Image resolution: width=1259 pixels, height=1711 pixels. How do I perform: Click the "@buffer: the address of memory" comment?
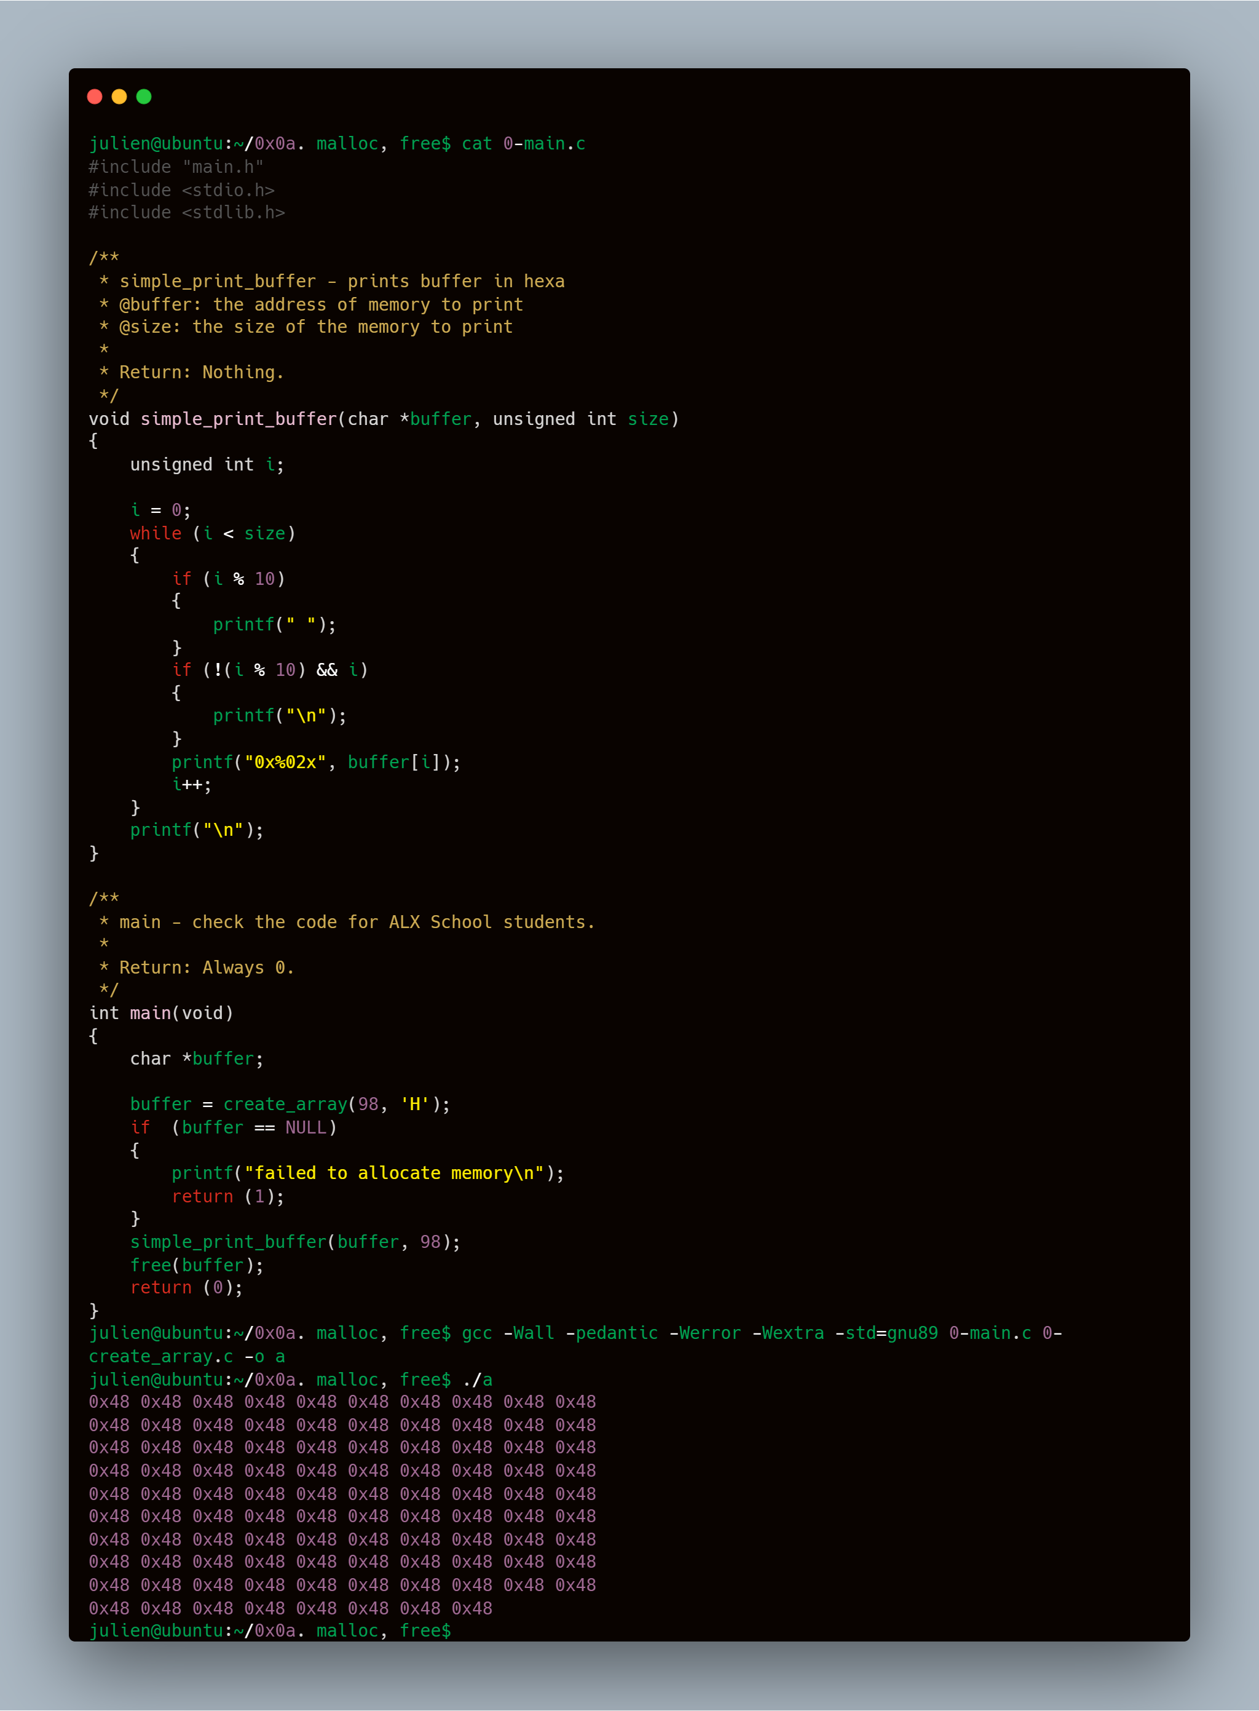point(311,304)
